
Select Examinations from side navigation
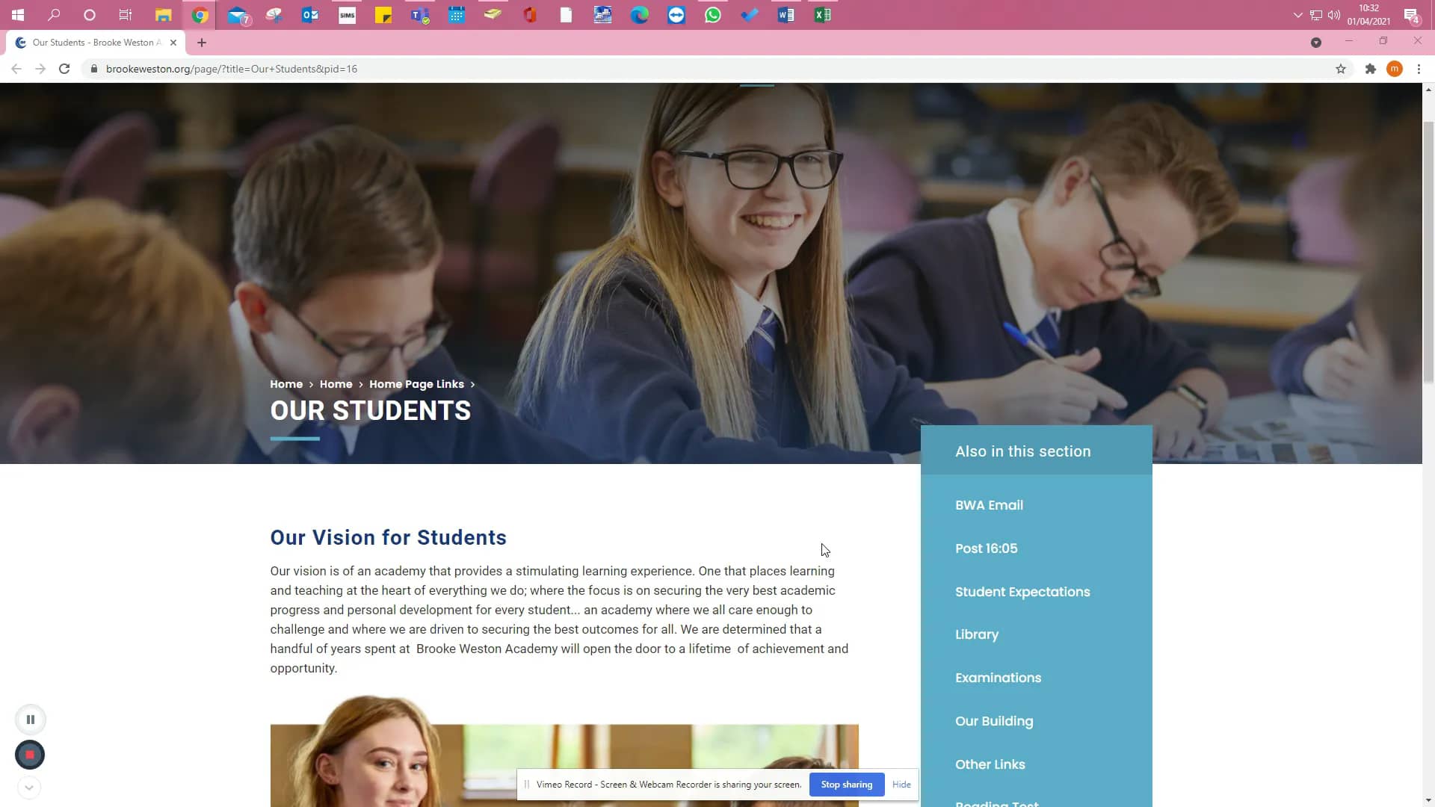[999, 678]
